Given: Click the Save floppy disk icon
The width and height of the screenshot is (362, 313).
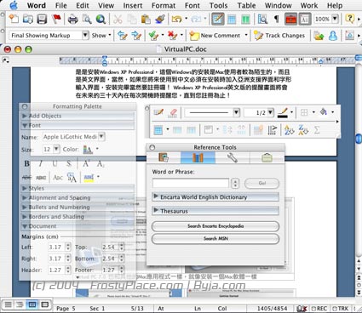Looking at the screenshot, I should pyautogui.click(x=42, y=20).
